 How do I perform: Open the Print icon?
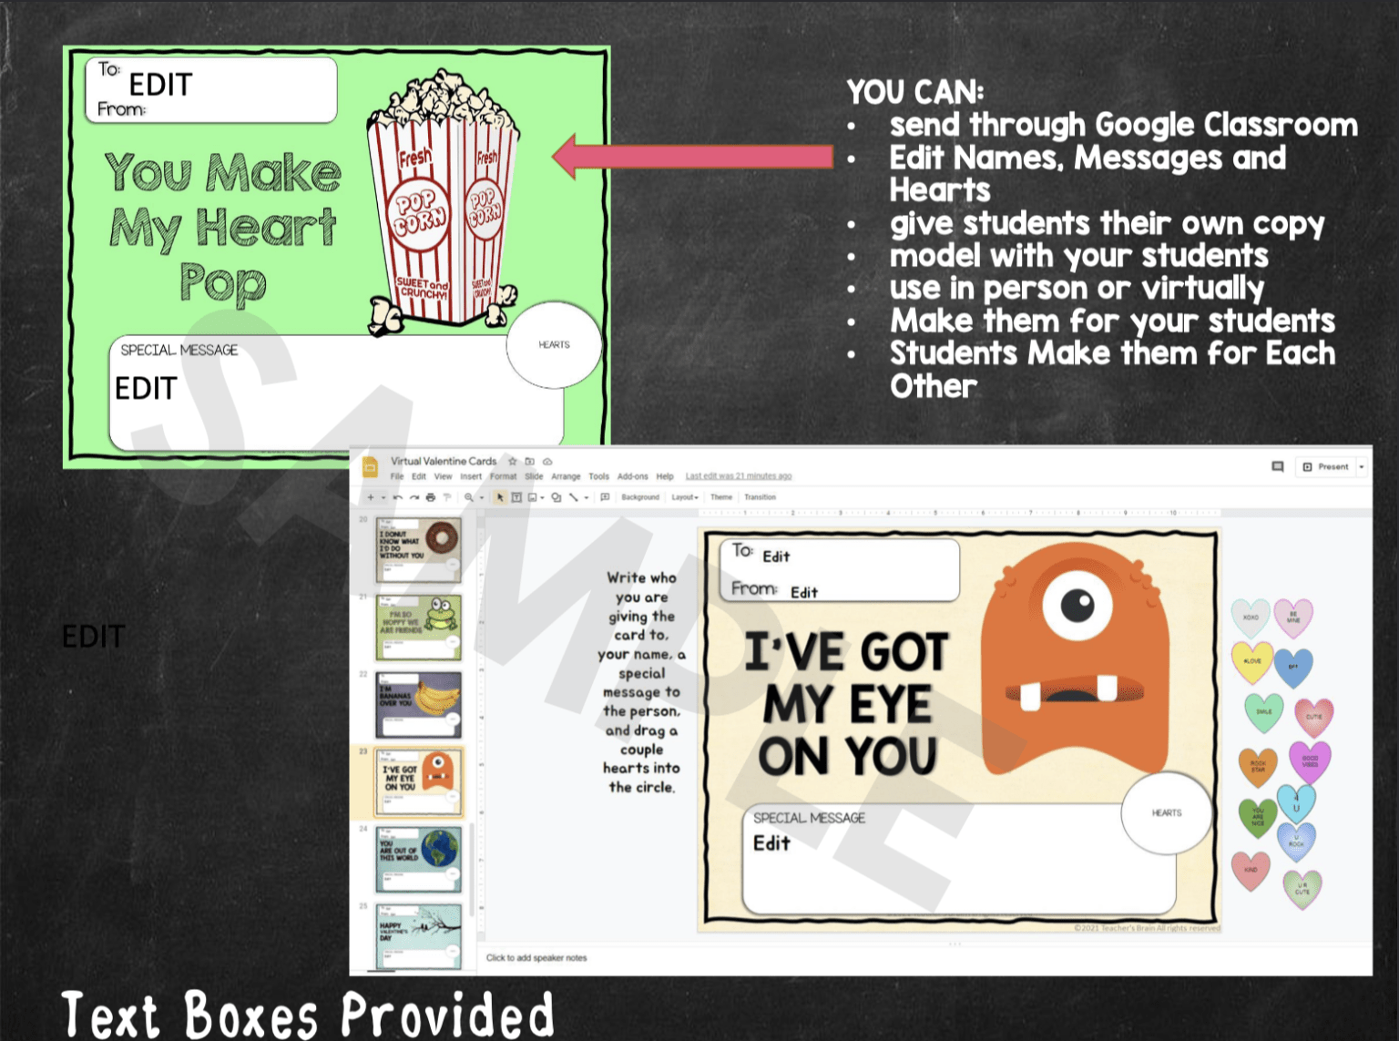click(430, 499)
